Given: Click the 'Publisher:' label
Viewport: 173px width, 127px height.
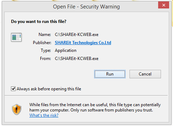Looking at the screenshot, I should pos(42,43).
